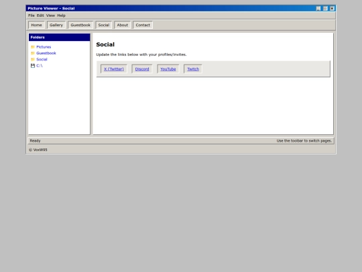The width and height of the screenshot is (362, 272).
Task: Click the © VoxW95 footer text
Action: pyautogui.click(x=38, y=150)
